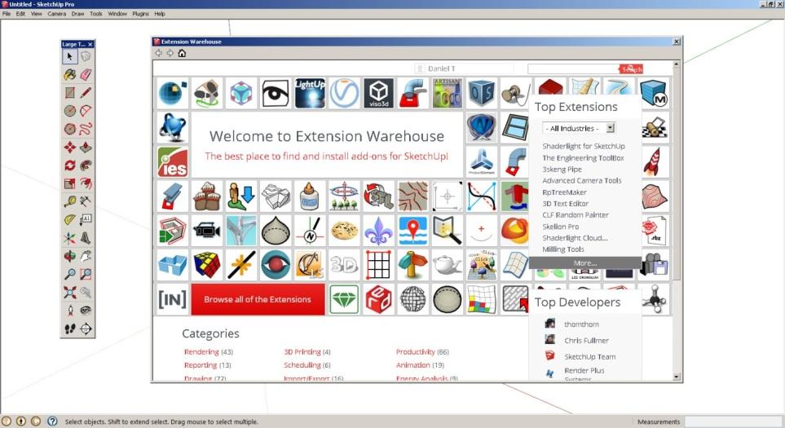Open the Rubik's cube extension tile

pyautogui.click(x=207, y=265)
